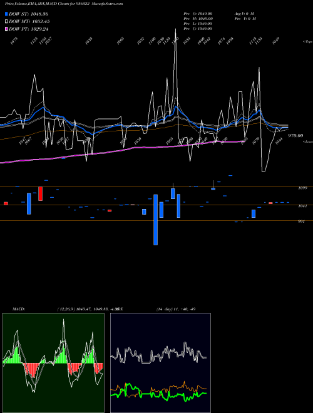This screenshot has height=413, width=313.
Task: Click the 991 candle axis label
Action: pos(301,222)
